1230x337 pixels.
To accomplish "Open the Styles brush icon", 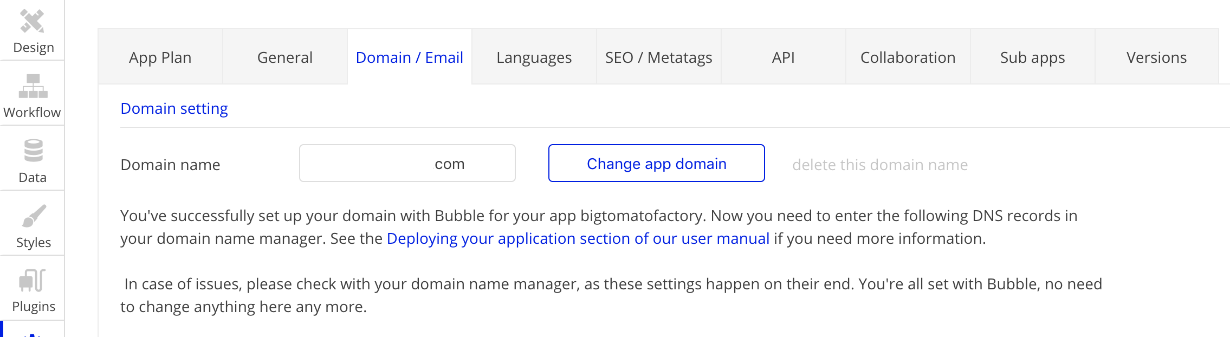I will pyautogui.click(x=34, y=216).
